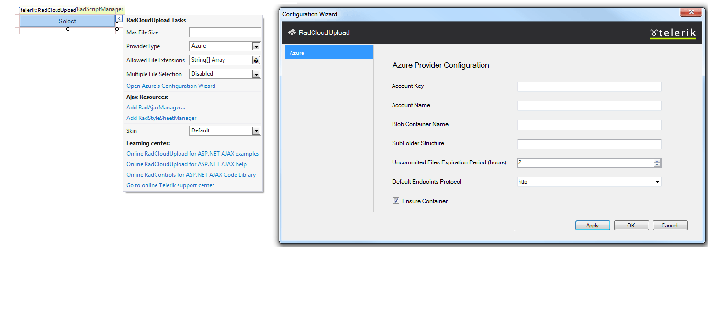Open Allowed File Extensions array editor button
Viewport: 718px width, 324px height.
(256, 60)
